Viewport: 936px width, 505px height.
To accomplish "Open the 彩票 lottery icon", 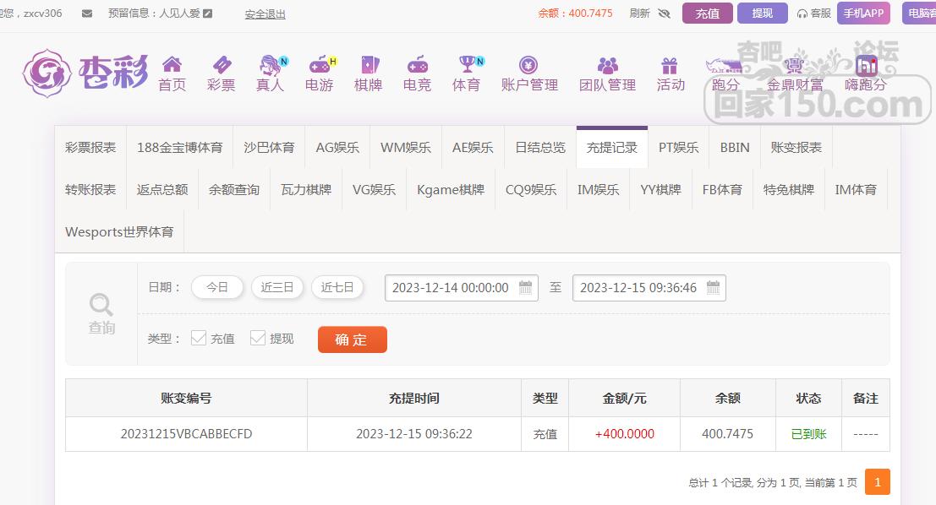I will tap(222, 64).
